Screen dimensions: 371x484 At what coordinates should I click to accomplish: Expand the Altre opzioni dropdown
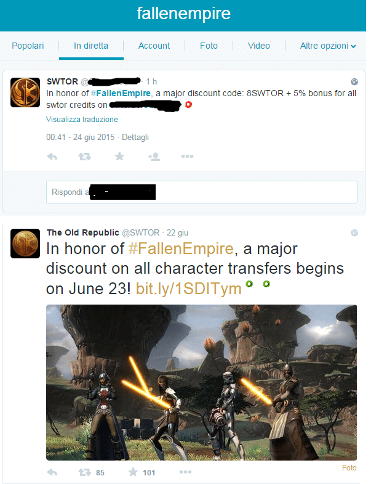328,46
